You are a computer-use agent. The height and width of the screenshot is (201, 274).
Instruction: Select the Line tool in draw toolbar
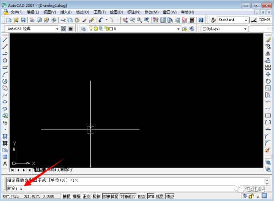(5, 40)
